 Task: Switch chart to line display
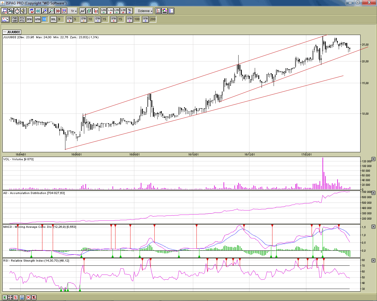tap(82, 11)
